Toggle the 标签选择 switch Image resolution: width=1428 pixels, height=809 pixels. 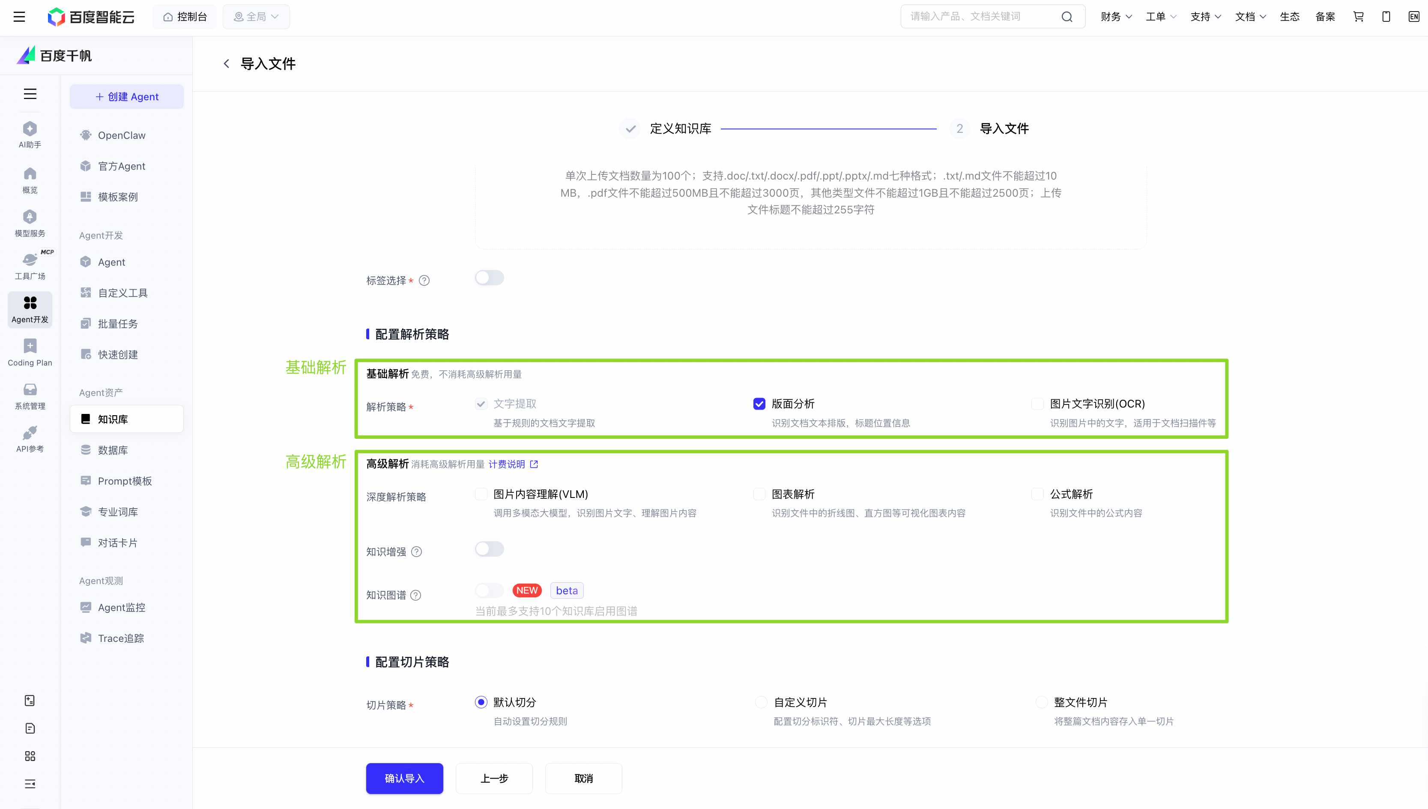coord(489,278)
